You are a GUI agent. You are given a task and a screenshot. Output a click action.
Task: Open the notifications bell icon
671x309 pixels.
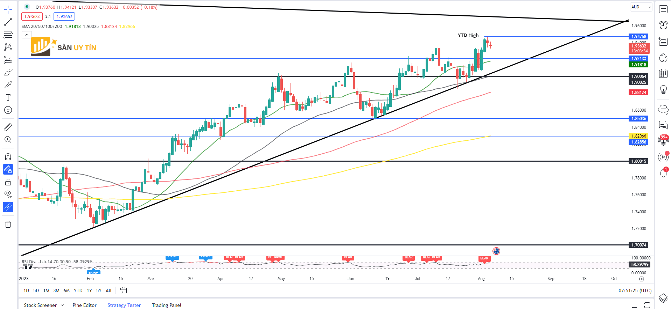tap(663, 173)
